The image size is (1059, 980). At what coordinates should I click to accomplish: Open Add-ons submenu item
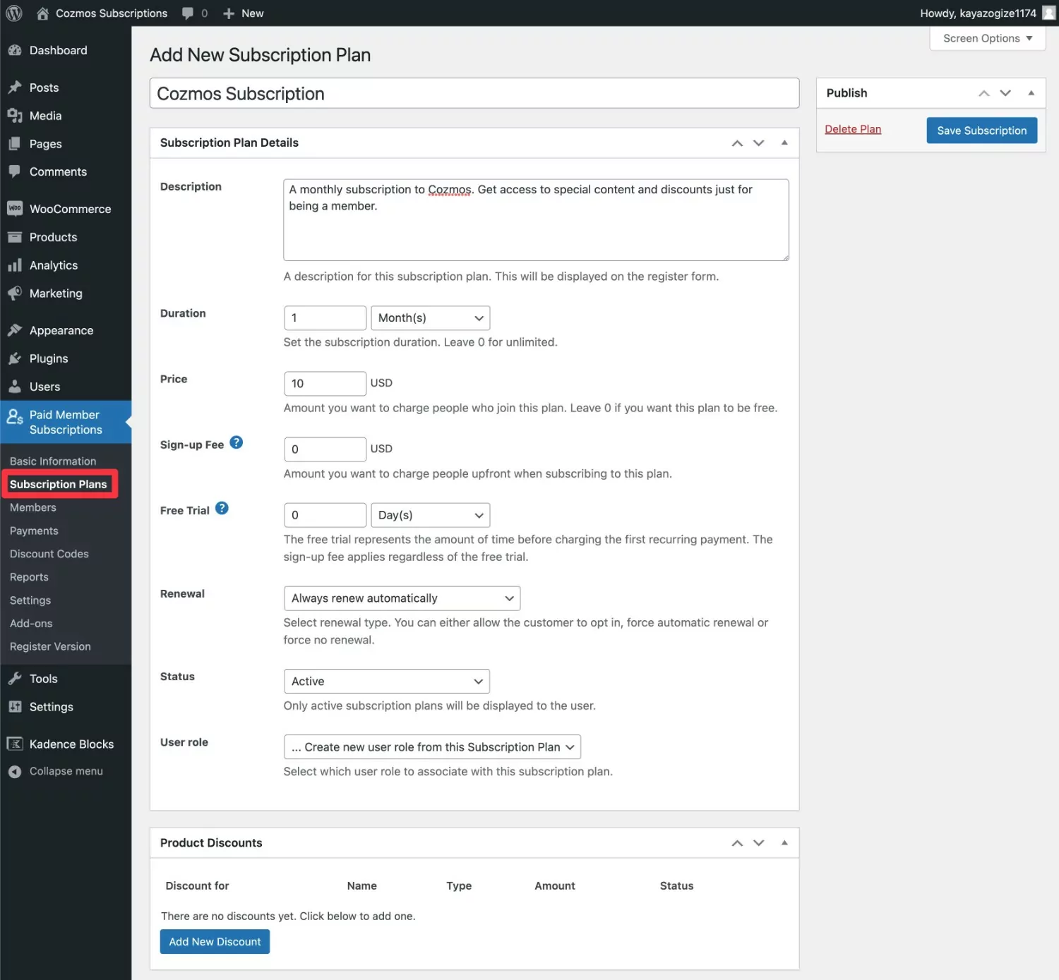coord(31,624)
